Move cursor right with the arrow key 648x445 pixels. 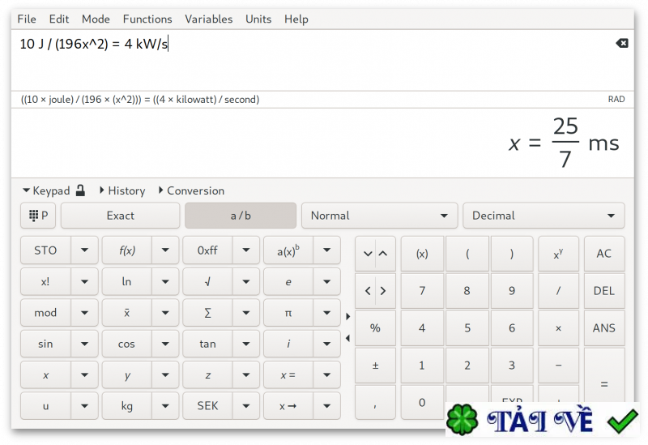pyautogui.click(x=383, y=291)
